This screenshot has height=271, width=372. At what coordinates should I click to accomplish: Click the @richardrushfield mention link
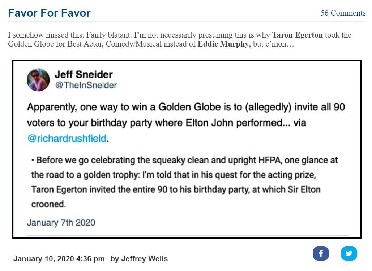coord(67,138)
